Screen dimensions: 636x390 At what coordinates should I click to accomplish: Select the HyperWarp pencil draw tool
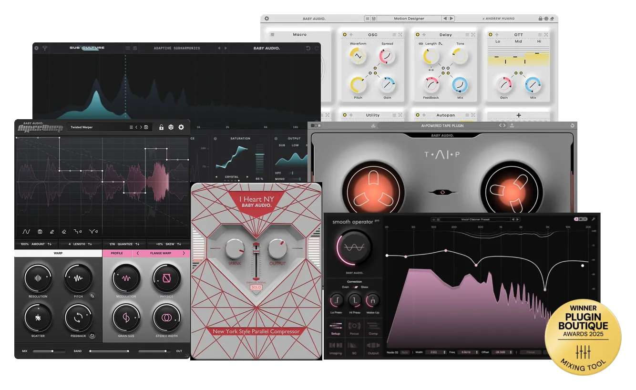[52, 232]
